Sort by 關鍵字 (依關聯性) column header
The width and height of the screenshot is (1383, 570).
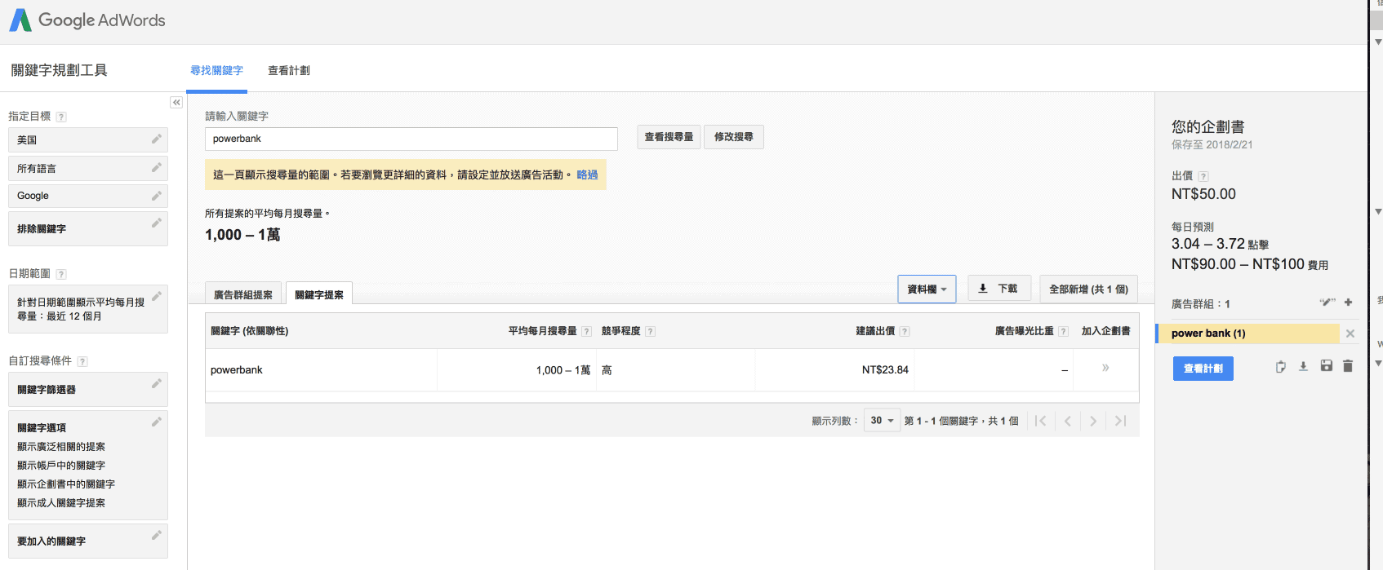(x=249, y=331)
